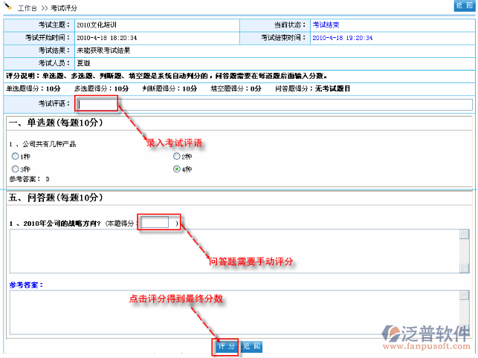Click the 本题得分 score input box
The width and height of the screenshot is (478, 358).
click(x=155, y=222)
